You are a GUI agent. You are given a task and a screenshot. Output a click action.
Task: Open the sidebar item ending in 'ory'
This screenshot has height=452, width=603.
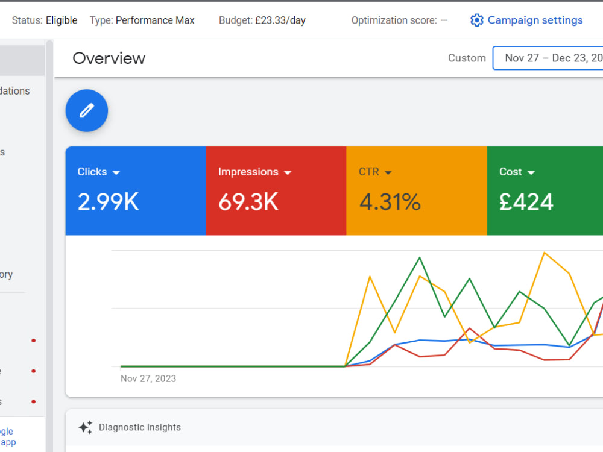(7, 274)
